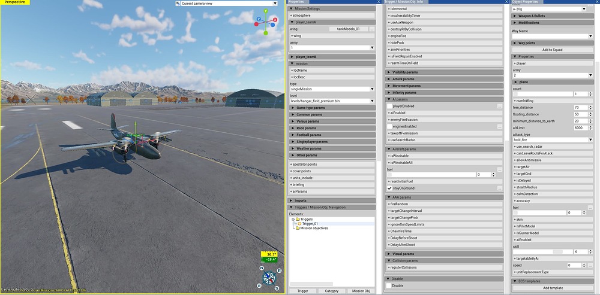Adjust the skill slider
600x295 pixels.
[x=542, y=252]
